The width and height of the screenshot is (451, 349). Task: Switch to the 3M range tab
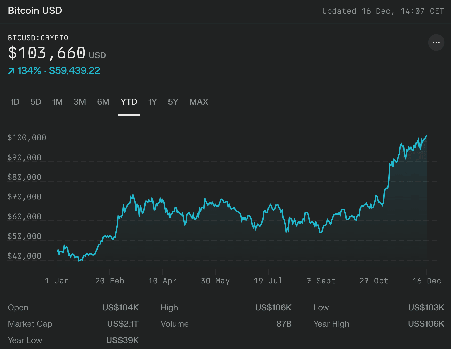click(x=80, y=102)
